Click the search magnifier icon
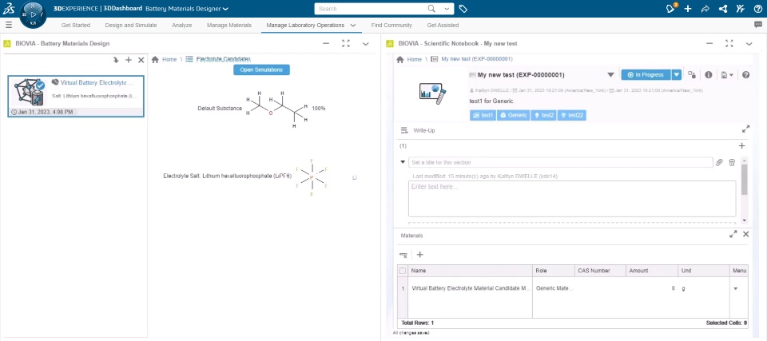This screenshot has height=341, width=767. point(431,9)
